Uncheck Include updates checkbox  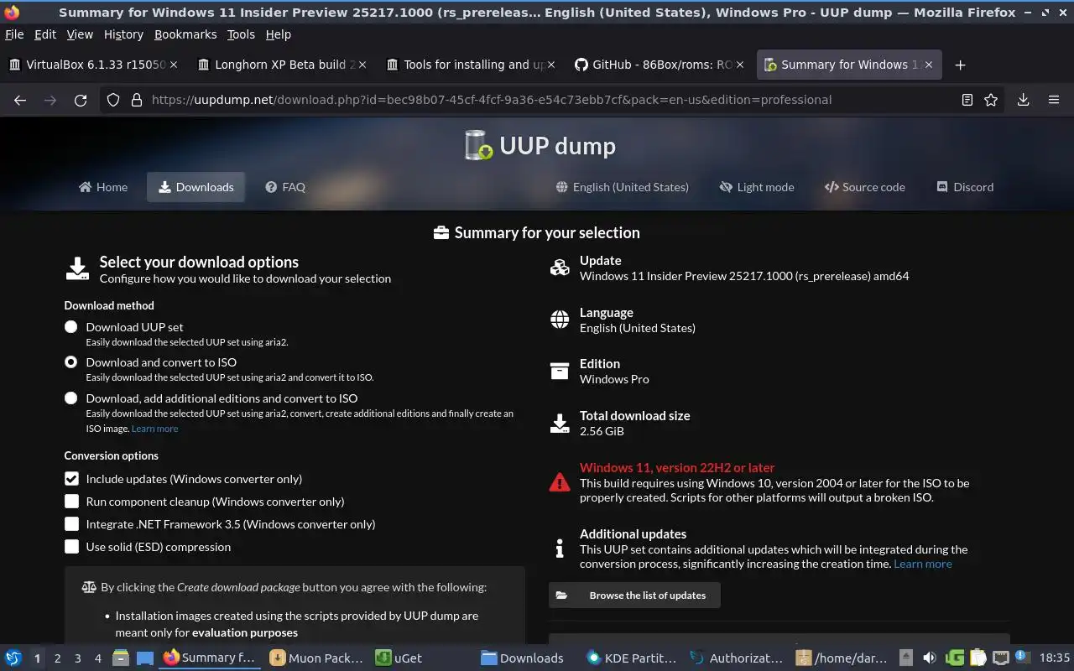tap(71, 479)
